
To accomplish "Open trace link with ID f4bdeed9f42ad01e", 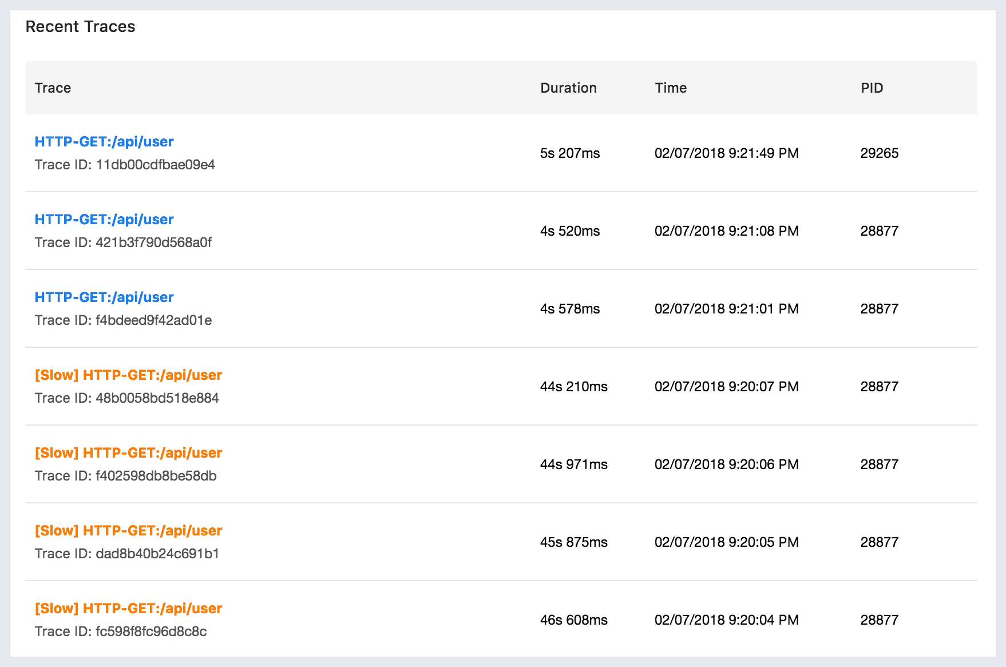I will tap(104, 297).
